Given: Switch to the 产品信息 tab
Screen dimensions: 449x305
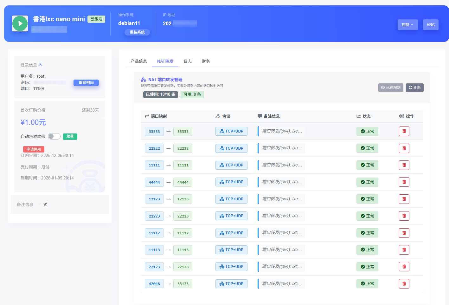Looking at the screenshot, I should tap(139, 61).
